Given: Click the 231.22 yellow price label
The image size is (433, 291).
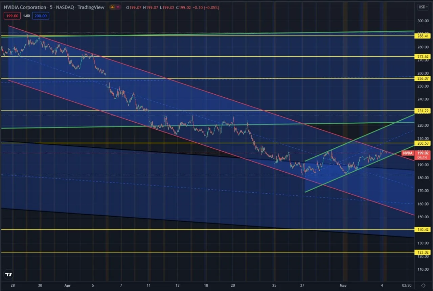Looking at the screenshot, I should tap(422, 111).
